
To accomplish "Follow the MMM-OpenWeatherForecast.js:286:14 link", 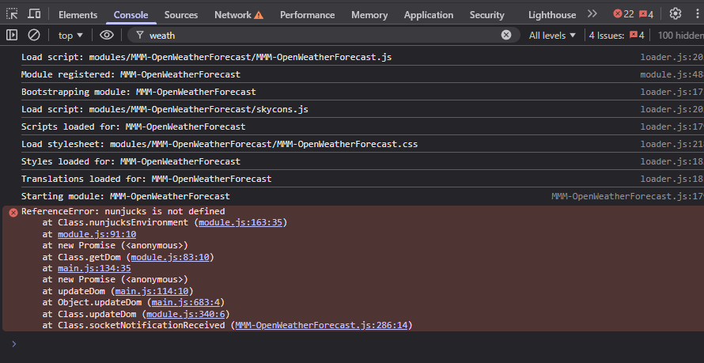I will pyautogui.click(x=321, y=325).
